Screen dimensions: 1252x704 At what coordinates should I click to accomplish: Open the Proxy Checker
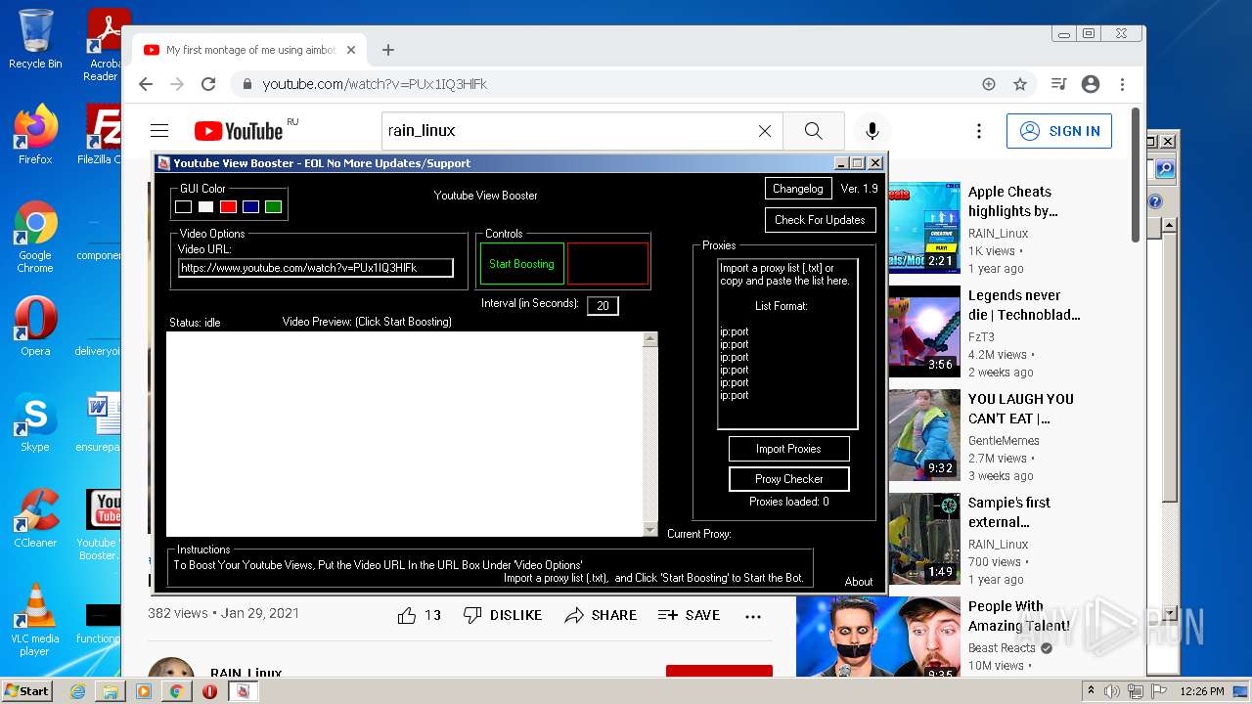click(x=788, y=479)
